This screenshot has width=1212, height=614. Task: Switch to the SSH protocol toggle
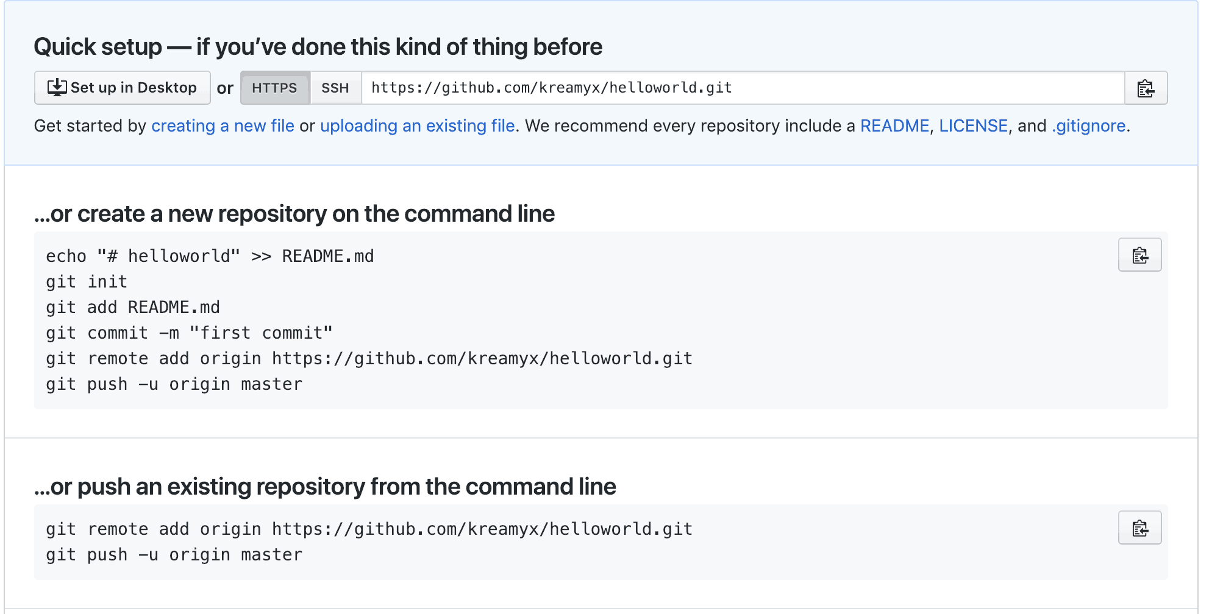click(335, 88)
